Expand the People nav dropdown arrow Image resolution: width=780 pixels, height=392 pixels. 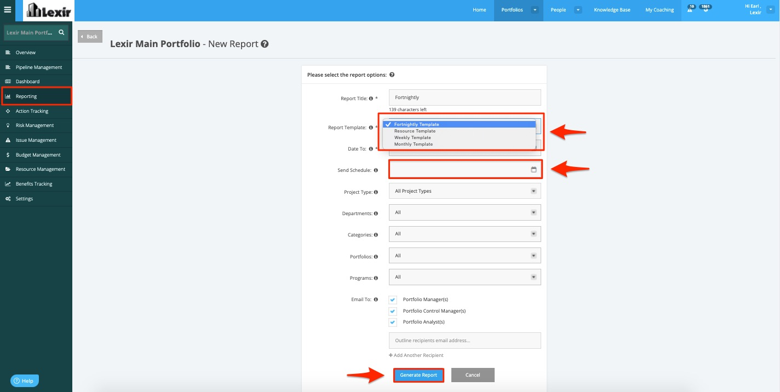577,10
